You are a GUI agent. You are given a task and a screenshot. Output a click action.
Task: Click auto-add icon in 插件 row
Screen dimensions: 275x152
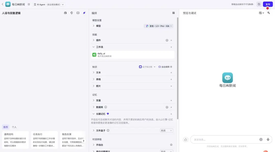pyautogui.click(x=167, y=40)
